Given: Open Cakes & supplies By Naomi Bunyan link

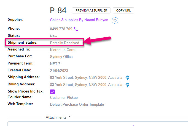Looking at the screenshot, I should click(79, 20).
